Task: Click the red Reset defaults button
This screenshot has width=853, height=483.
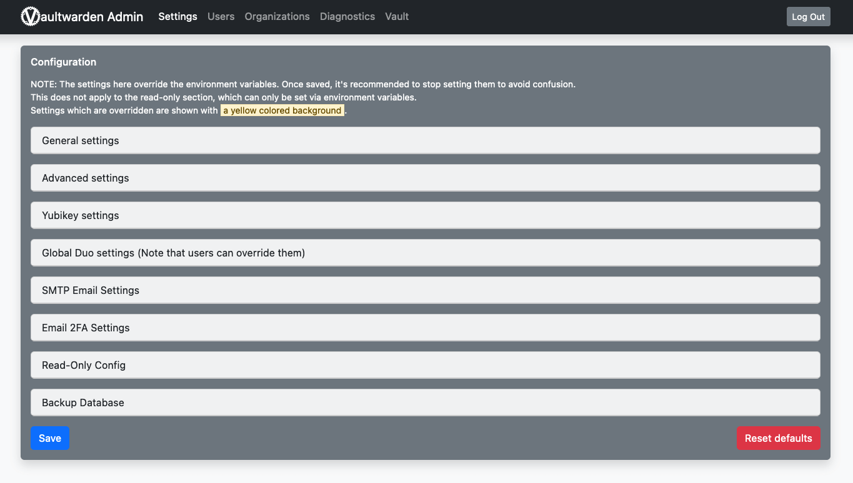Action: [x=778, y=439]
